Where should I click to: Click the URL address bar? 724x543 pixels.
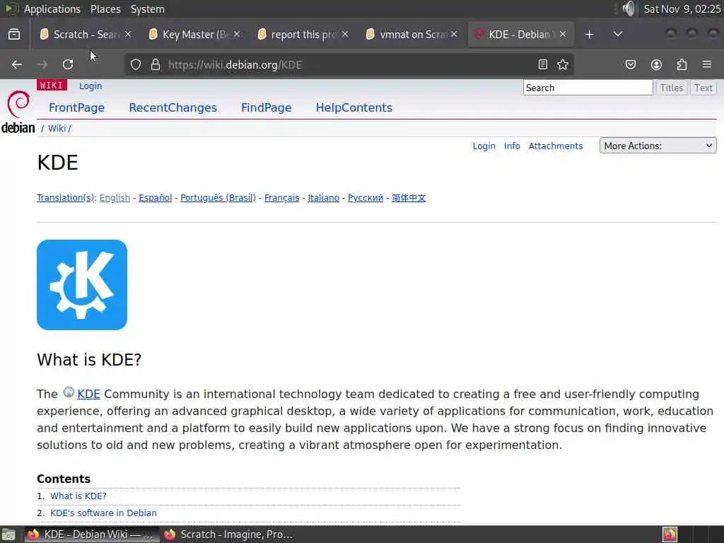click(x=349, y=64)
